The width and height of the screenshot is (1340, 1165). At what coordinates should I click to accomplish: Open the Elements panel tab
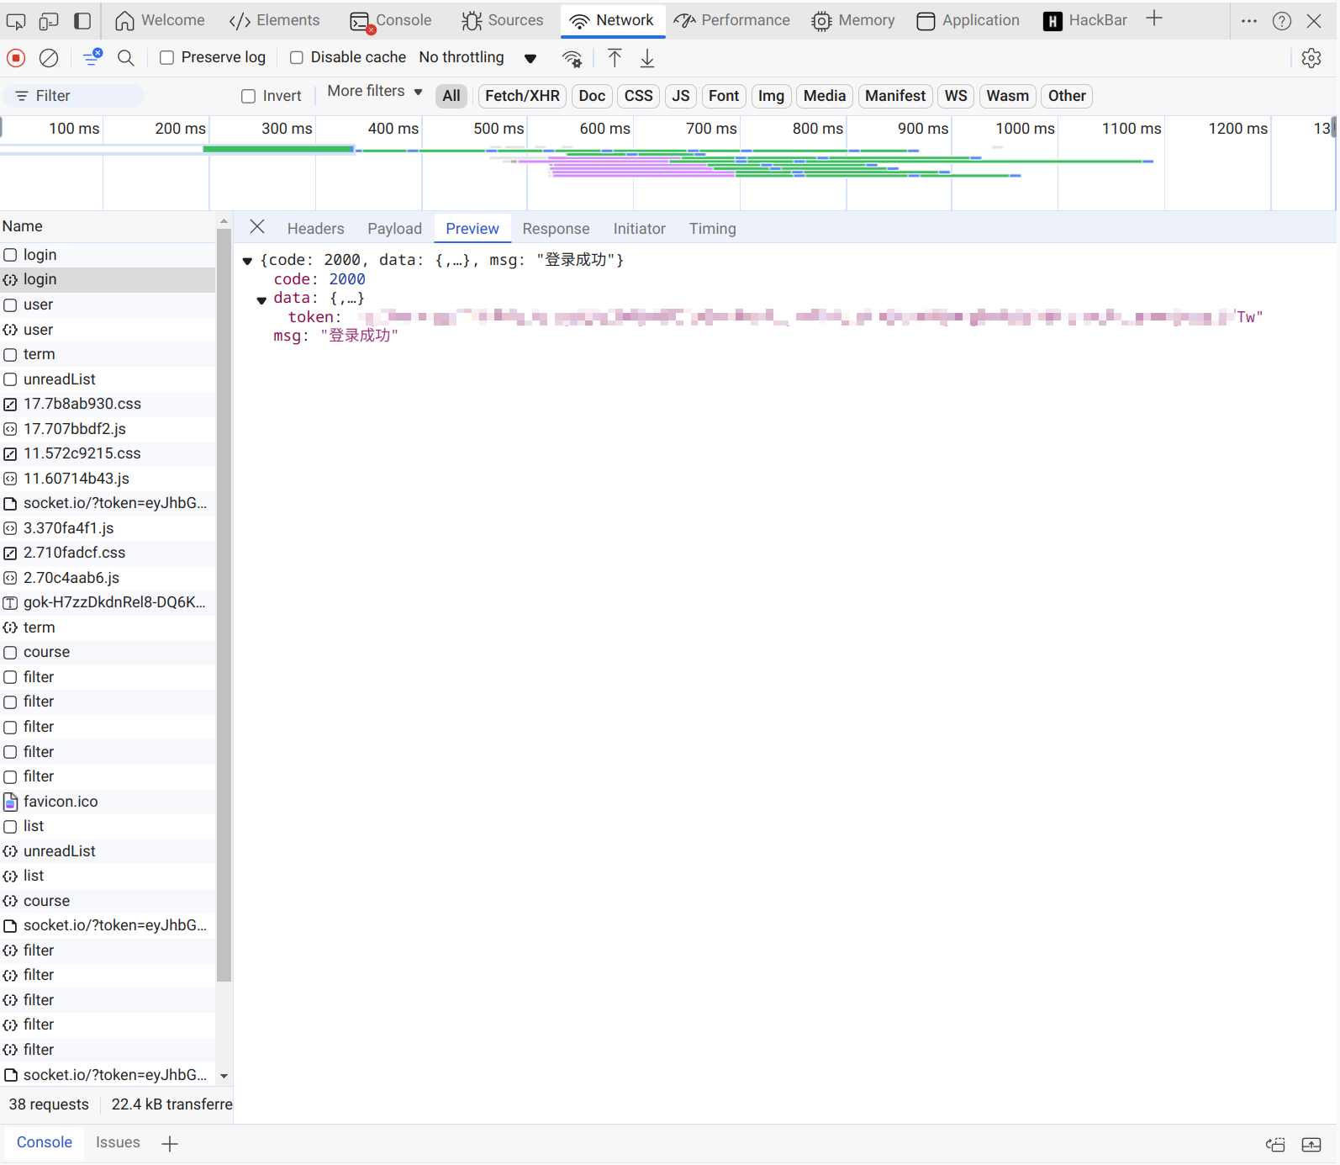(x=275, y=20)
